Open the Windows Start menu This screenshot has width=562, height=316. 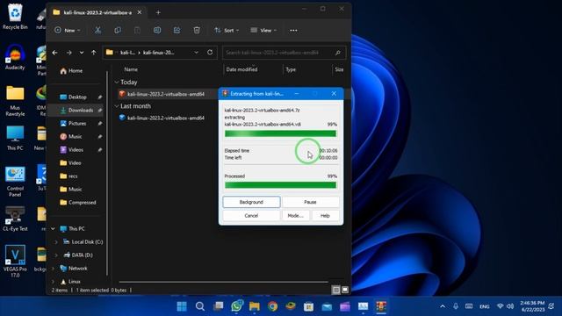coord(182,306)
